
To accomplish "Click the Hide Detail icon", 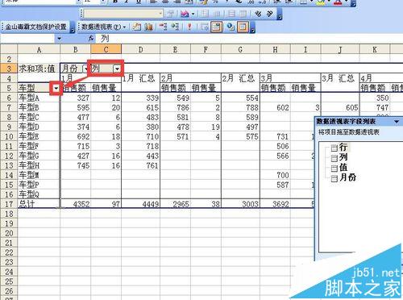I will pos(163,27).
